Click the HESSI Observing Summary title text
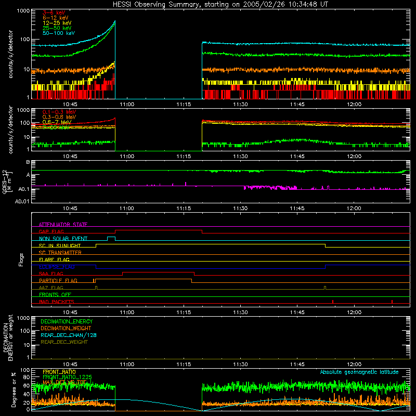 (220, 5)
